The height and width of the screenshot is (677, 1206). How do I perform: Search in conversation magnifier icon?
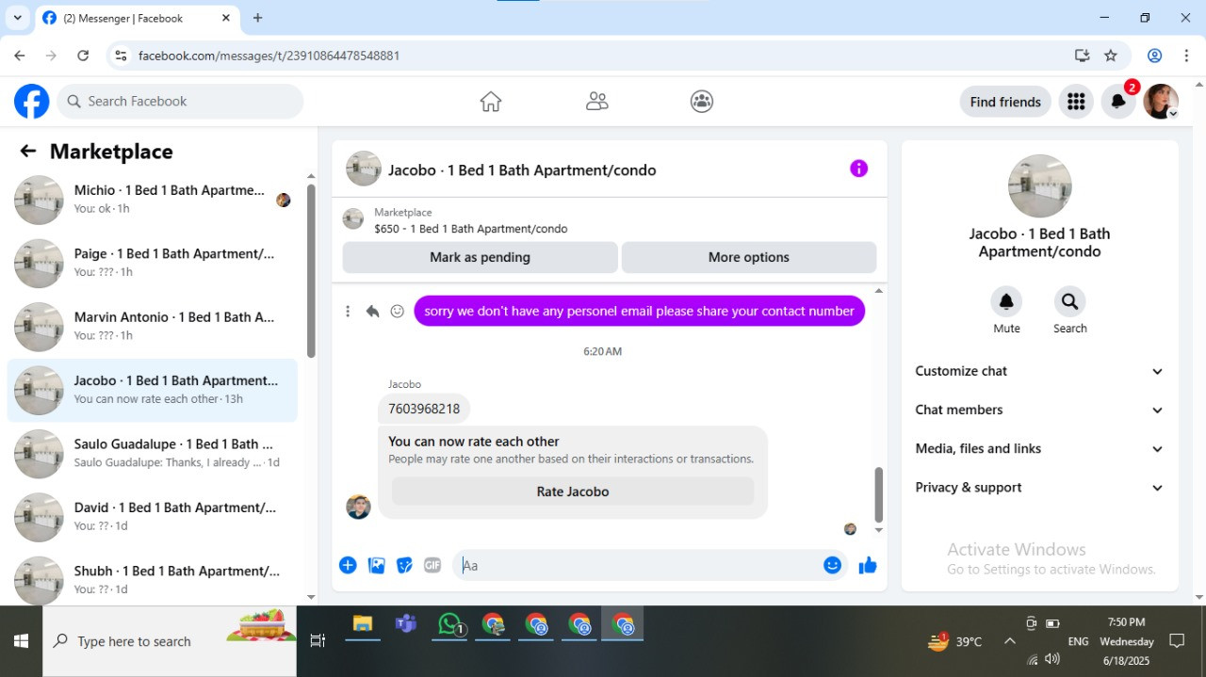[x=1069, y=301]
